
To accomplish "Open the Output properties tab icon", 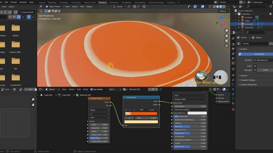I will 233,49.
